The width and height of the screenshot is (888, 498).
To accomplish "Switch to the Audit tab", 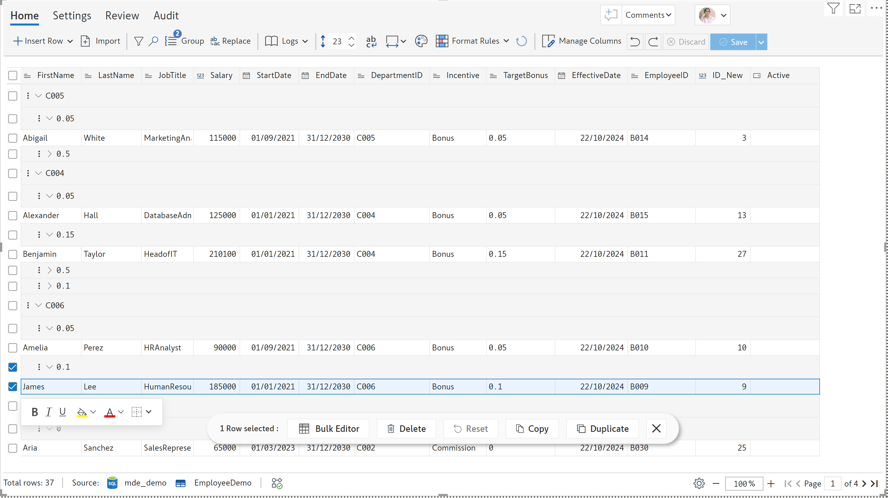I will tap(166, 16).
